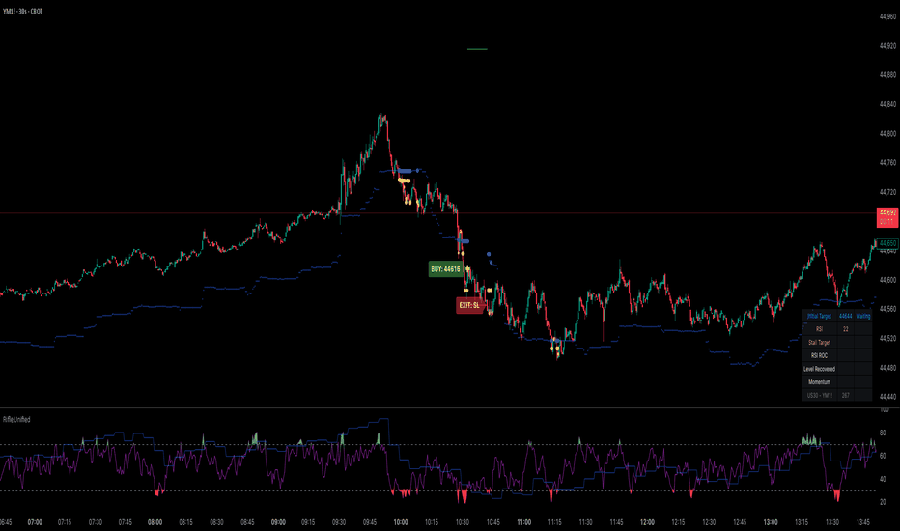Click the 267 value cell

pyautogui.click(x=845, y=395)
